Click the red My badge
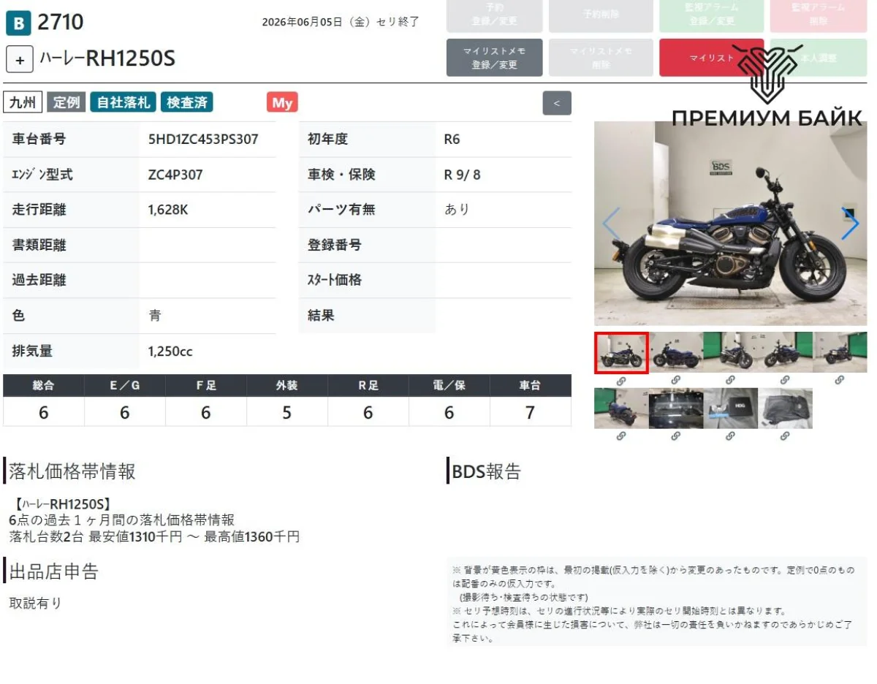 click(x=282, y=103)
